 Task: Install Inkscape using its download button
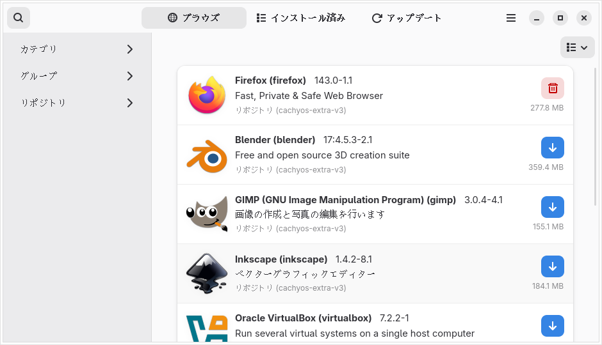(x=552, y=266)
